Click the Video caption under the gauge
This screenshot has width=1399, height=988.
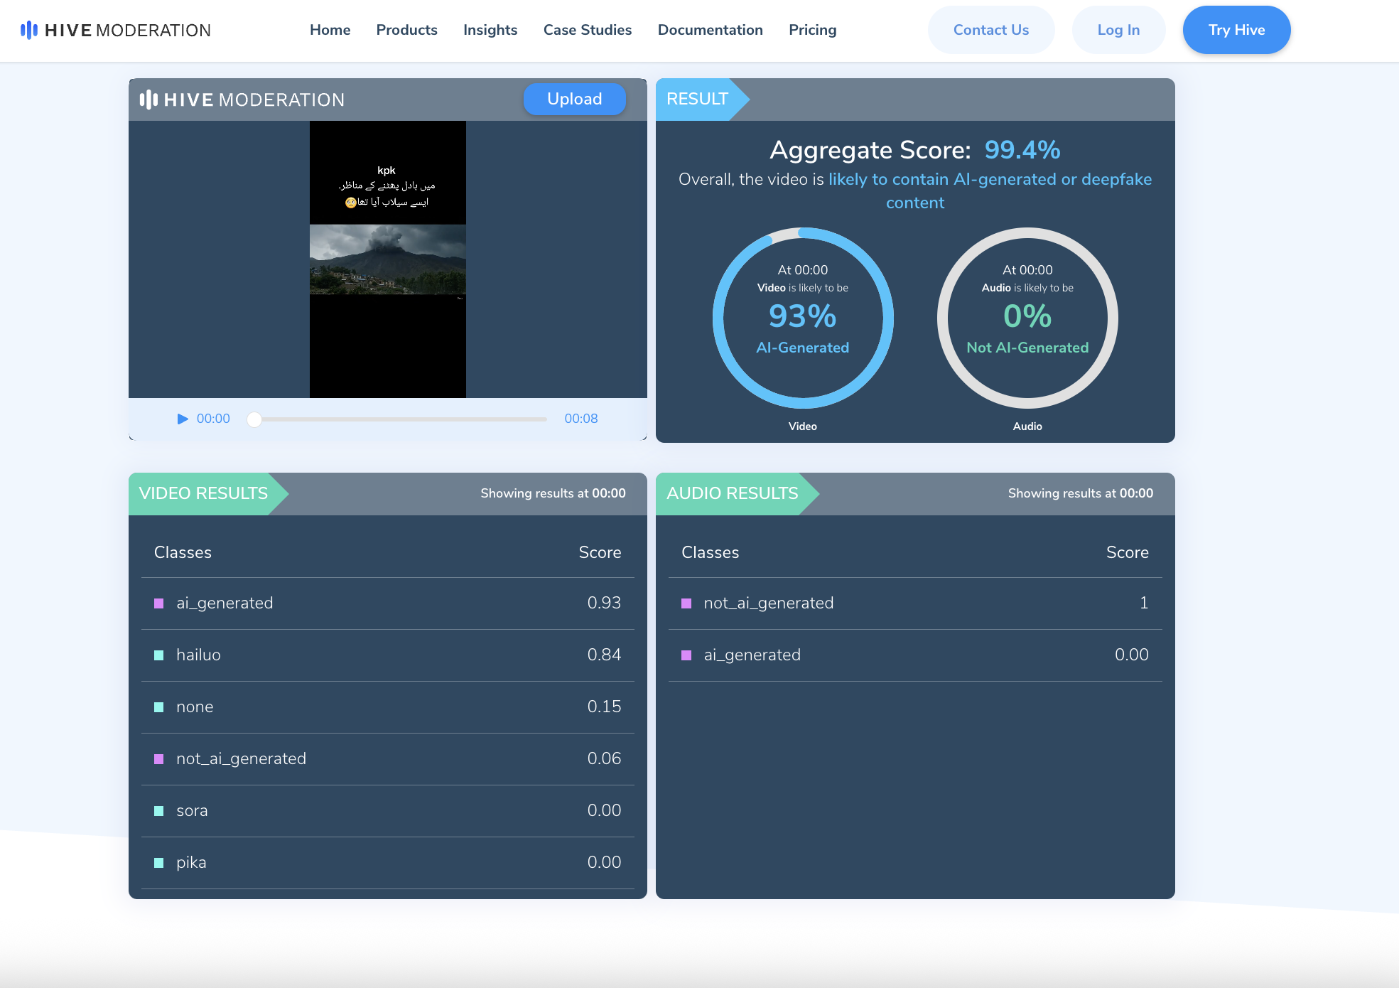pos(803,426)
